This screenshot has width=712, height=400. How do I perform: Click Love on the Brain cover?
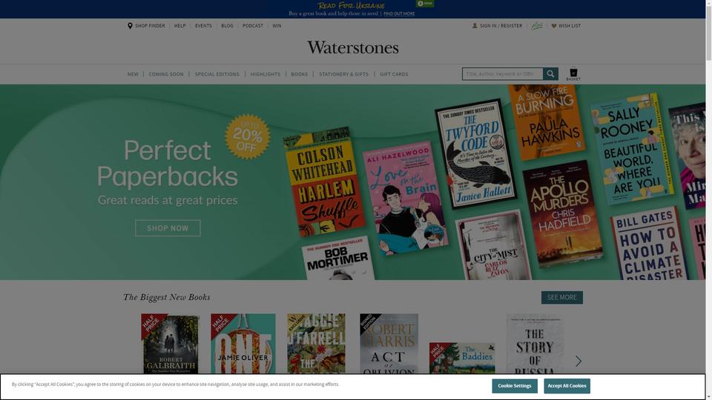tap(405, 199)
